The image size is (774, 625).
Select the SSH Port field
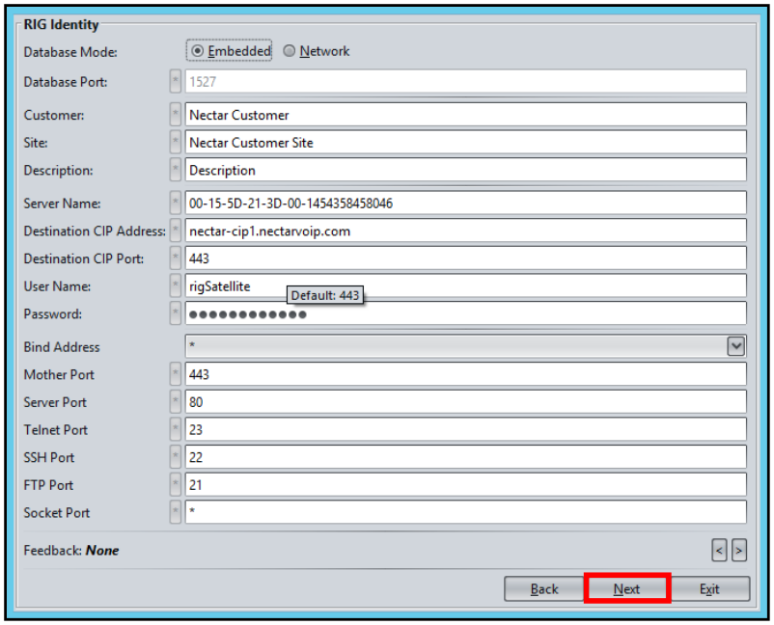pyautogui.click(x=465, y=457)
